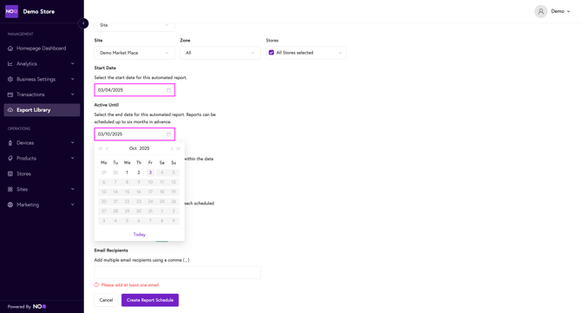
Task: Click the Homepage Dashboard home icon
Action: coord(10,49)
